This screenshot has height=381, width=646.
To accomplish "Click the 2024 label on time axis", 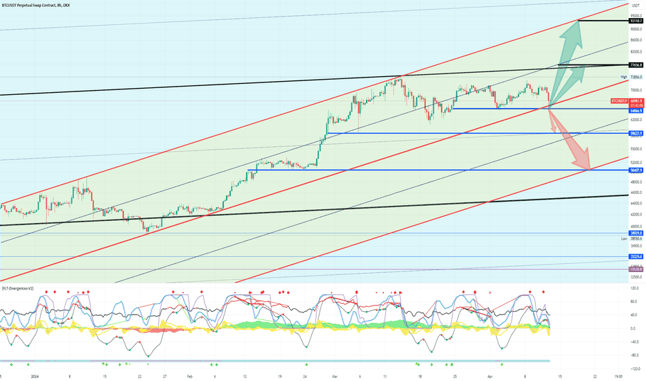I will [x=35, y=376].
